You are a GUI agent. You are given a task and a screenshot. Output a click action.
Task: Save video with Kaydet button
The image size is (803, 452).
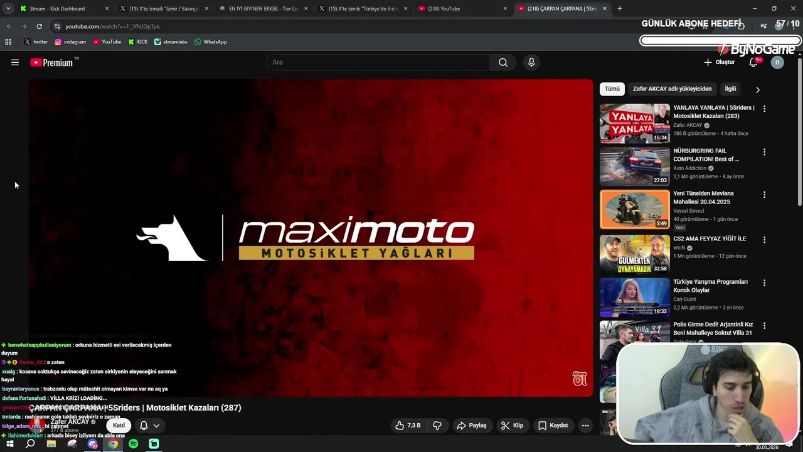coord(553,426)
